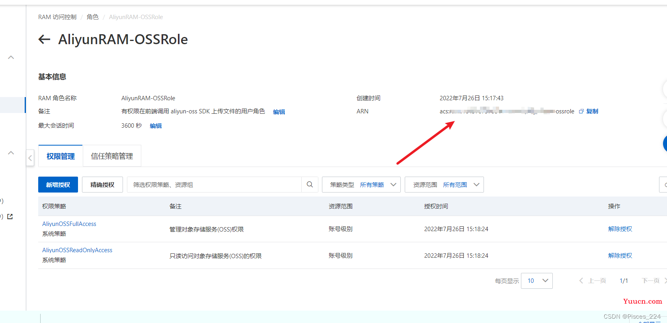Open the external link icon in sidebar
This screenshot has width=667, height=323.
coord(10,216)
